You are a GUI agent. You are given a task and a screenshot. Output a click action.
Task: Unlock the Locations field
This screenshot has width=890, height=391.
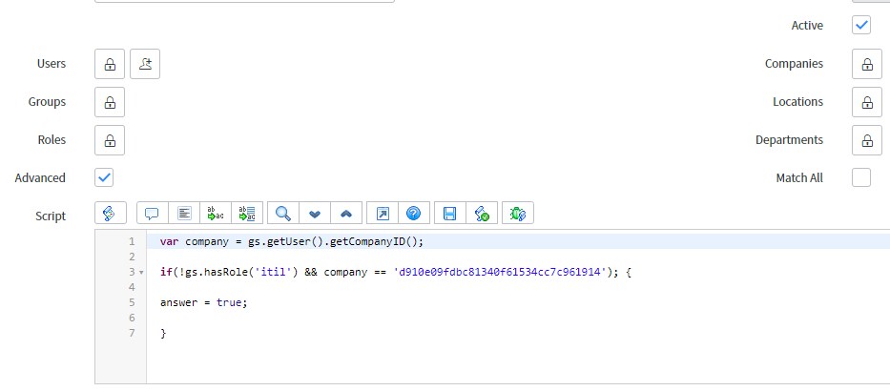867,102
